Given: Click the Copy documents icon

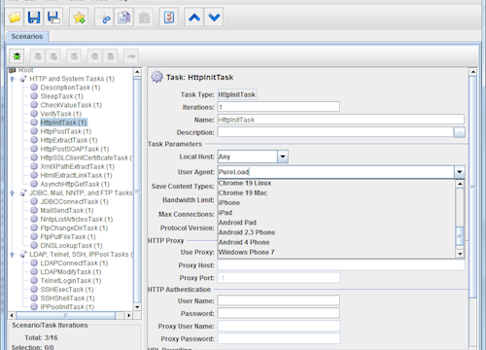Looking at the screenshot, I should (124, 17).
